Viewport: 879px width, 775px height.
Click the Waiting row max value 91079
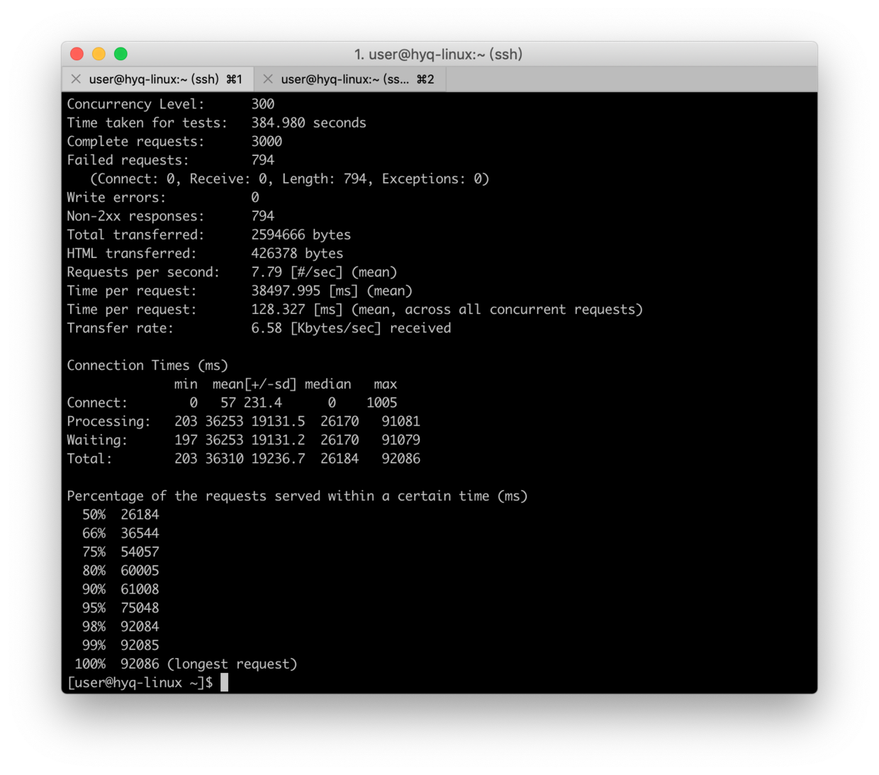pos(401,440)
